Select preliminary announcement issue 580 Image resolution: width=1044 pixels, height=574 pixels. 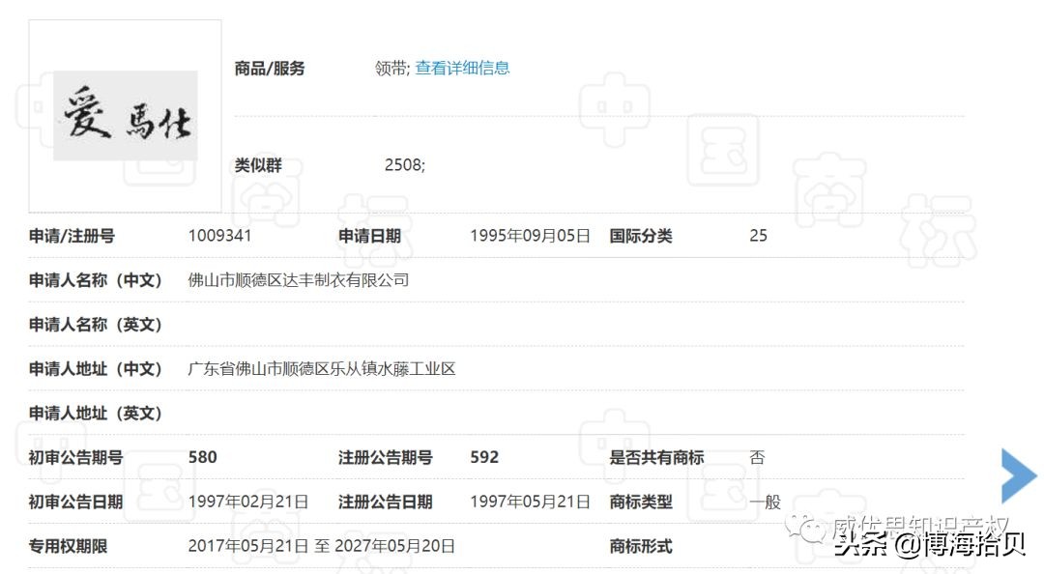[202, 457]
